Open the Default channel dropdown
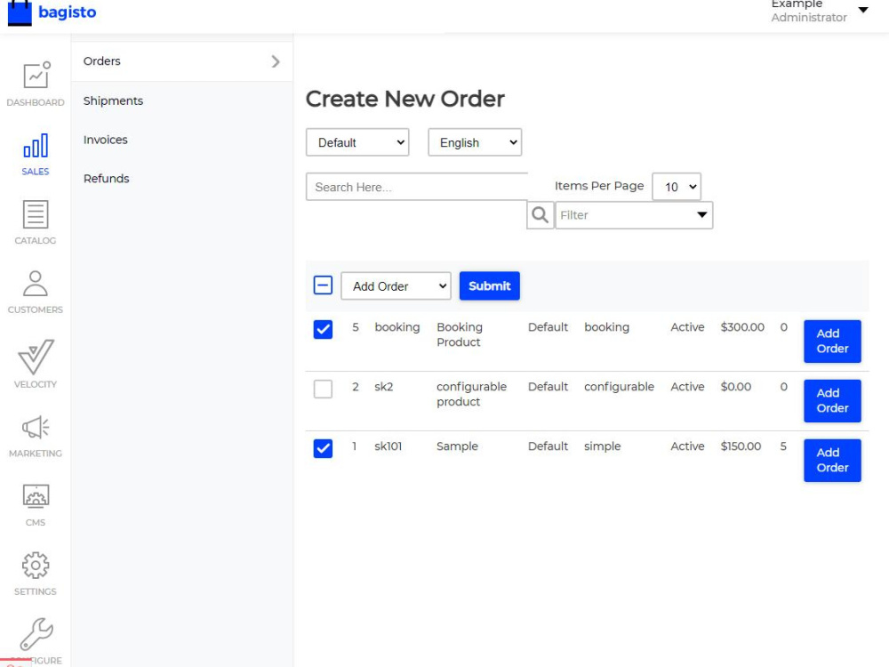 coord(357,142)
